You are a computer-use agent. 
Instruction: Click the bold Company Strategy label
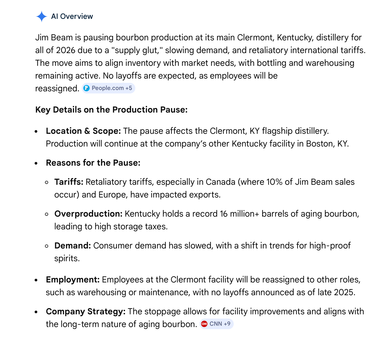tap(86, 311)
